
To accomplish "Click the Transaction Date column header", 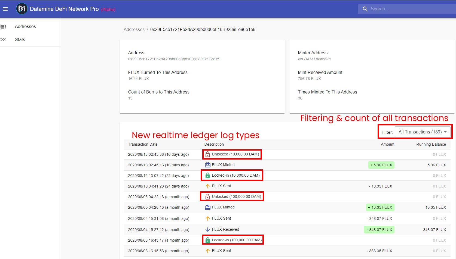I will [x=143, y=144].
